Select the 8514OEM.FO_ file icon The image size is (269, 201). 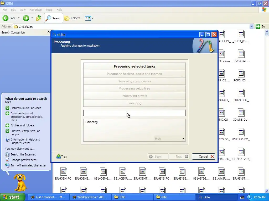(64, 172)
